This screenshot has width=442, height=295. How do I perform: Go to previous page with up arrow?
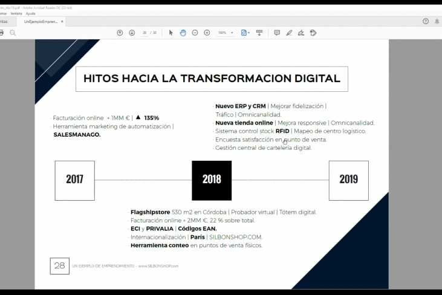[x=120, y=33]
